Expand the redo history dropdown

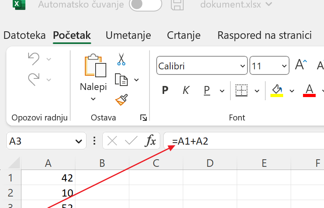coord(49,80)
